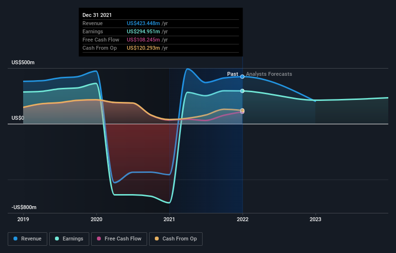Click the 2020 x-axis label
Image resolution: width=396 pixels, height=253 pixels.
[x=96, y=219]
